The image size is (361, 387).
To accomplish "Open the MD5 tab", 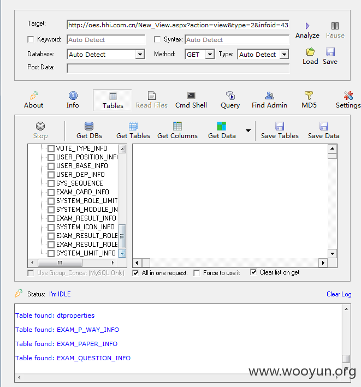I will 309,100.
